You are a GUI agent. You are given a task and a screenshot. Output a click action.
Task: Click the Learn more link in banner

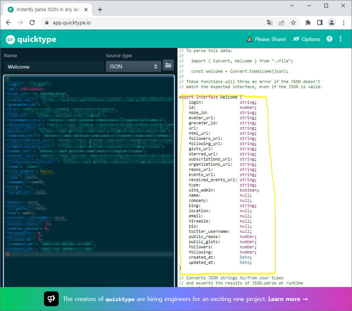288,299
